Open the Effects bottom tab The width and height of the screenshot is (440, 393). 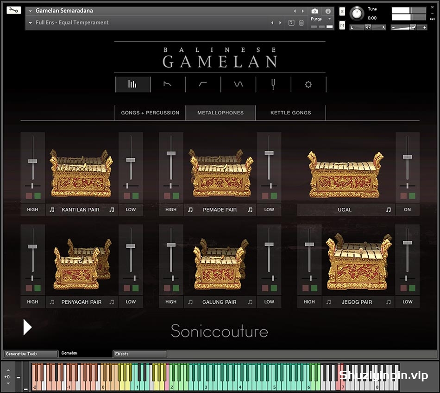[140, 354]
